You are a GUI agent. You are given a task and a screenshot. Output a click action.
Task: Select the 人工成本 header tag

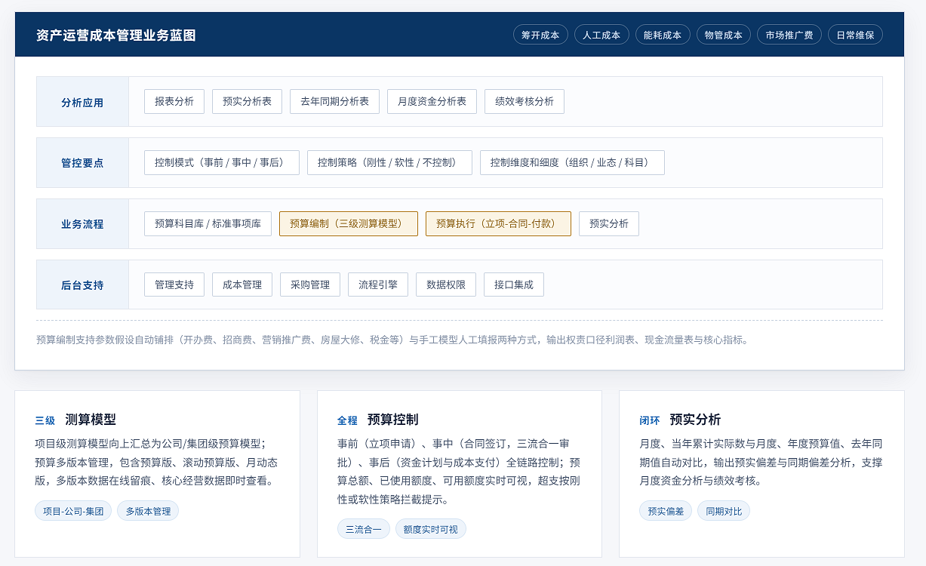tap(601, 35)
